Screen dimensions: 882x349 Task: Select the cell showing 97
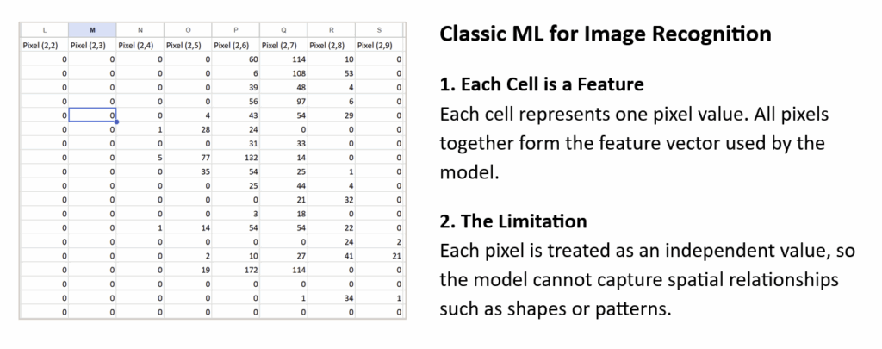coord(283,102)
